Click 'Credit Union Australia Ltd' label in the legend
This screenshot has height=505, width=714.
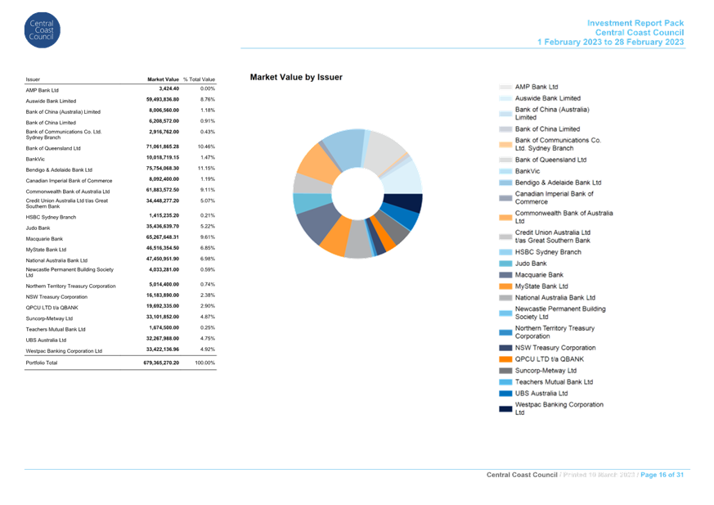(x=553, y=237)
